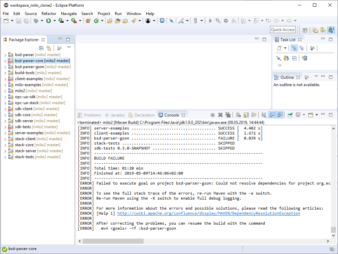This screenshot has width=338, height=254.
Task: Toggle Link with Editor in Package Explorer
Action: [49, 48]
